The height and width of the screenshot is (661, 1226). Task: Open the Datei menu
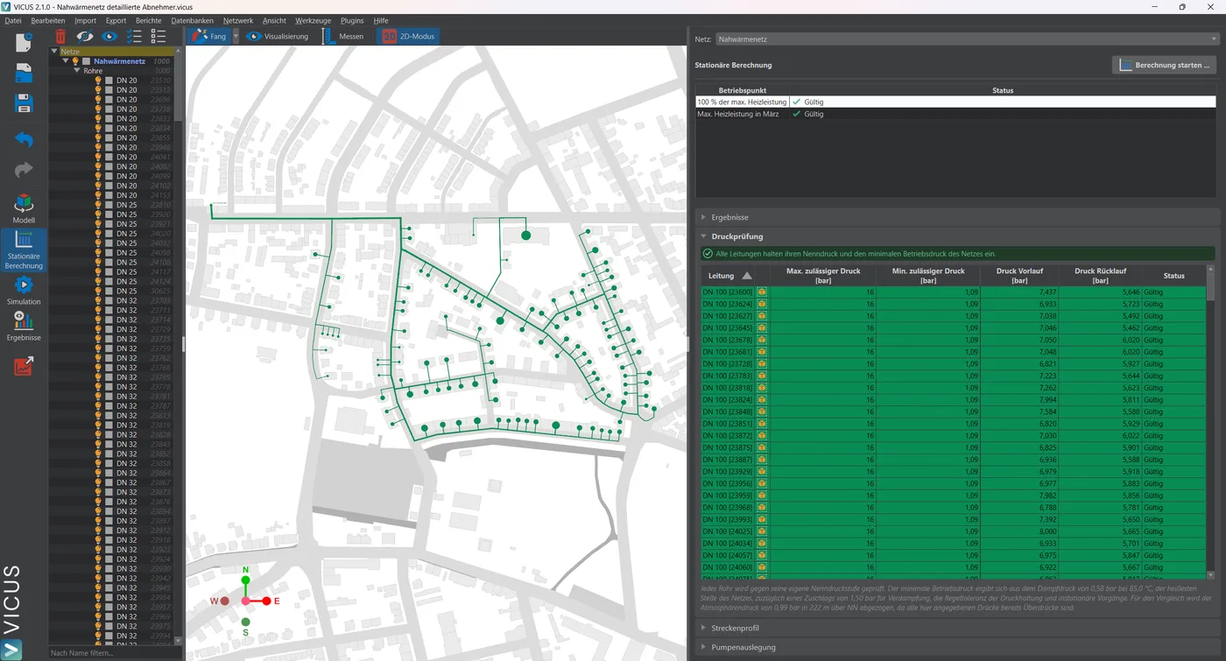pos(13,20)
